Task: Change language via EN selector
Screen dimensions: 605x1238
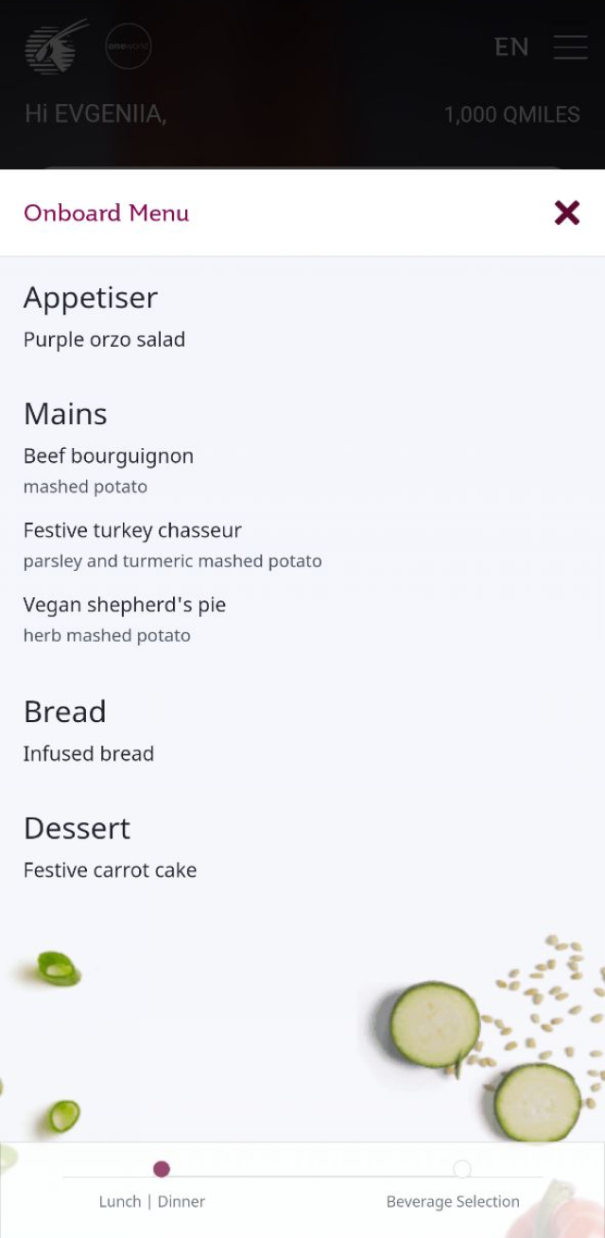Action: pyautogui.click(x=511, y=47)
